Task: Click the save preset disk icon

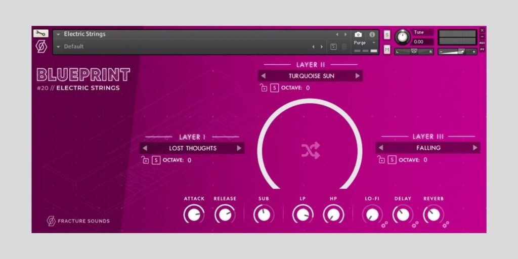Action: pyautogui.click(x=333, y=47)
